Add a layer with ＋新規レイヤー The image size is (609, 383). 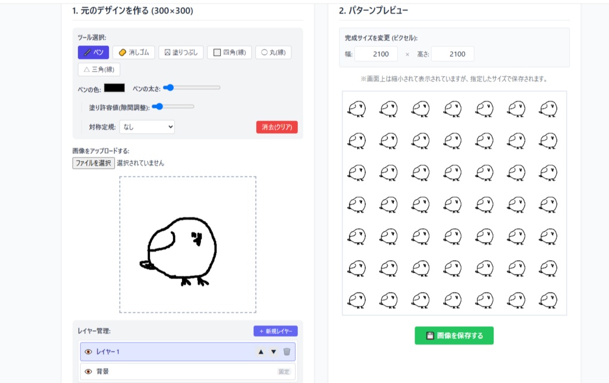[276, 331]
